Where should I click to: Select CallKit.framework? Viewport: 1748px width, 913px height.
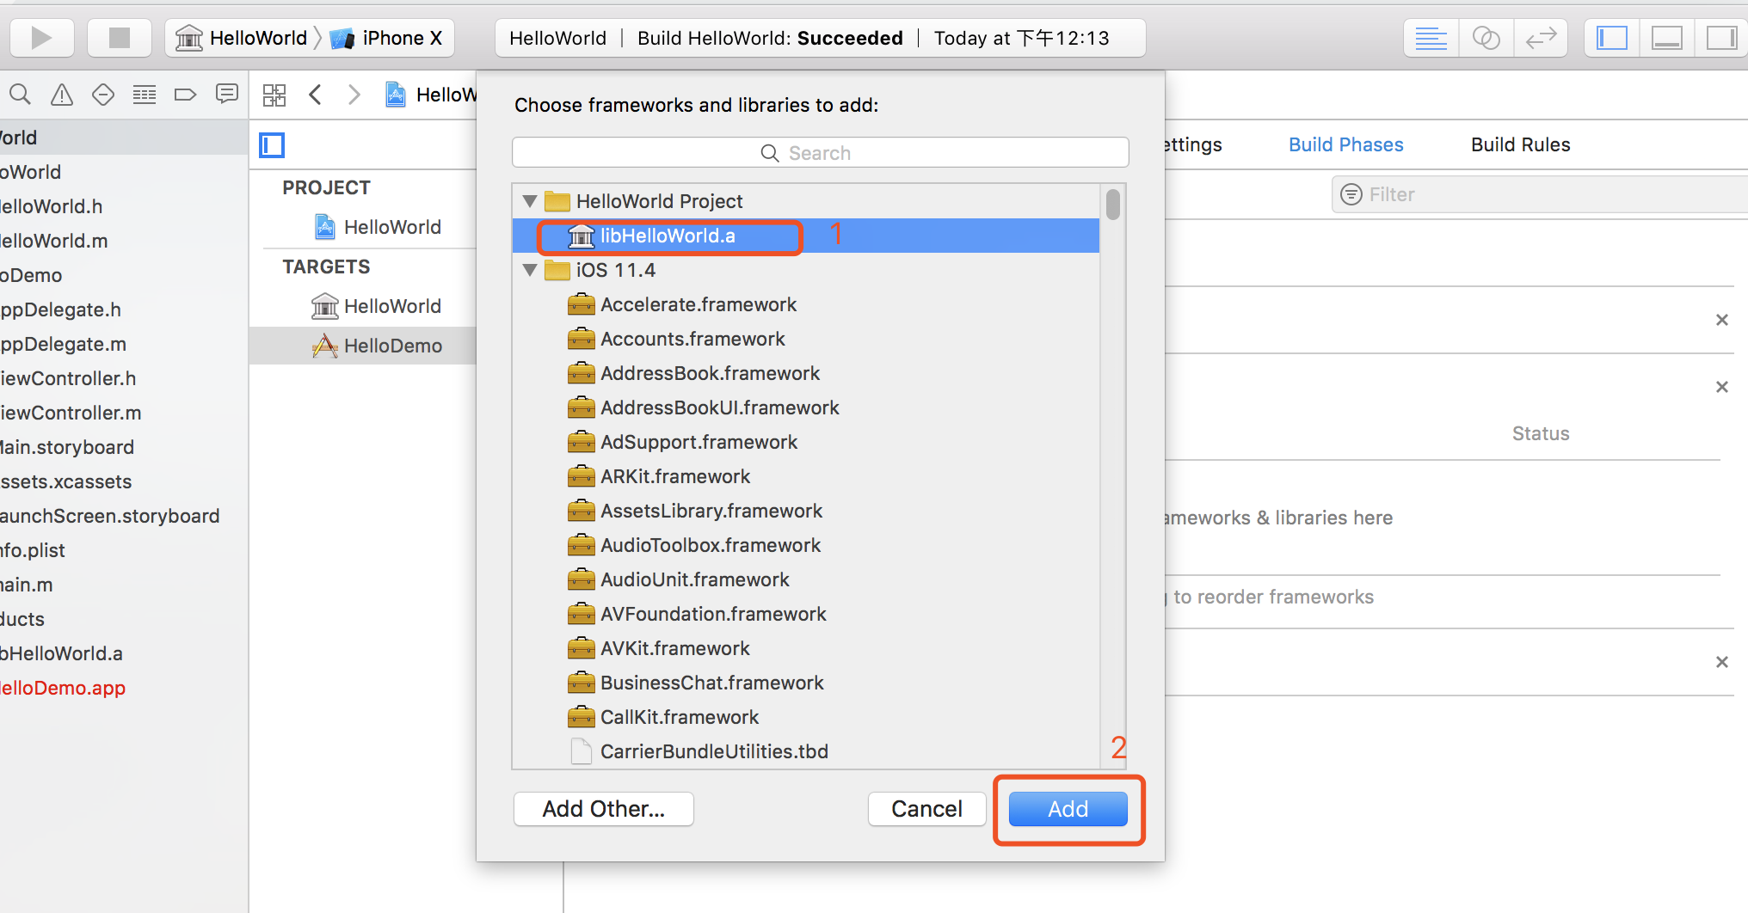coord(805,717)
